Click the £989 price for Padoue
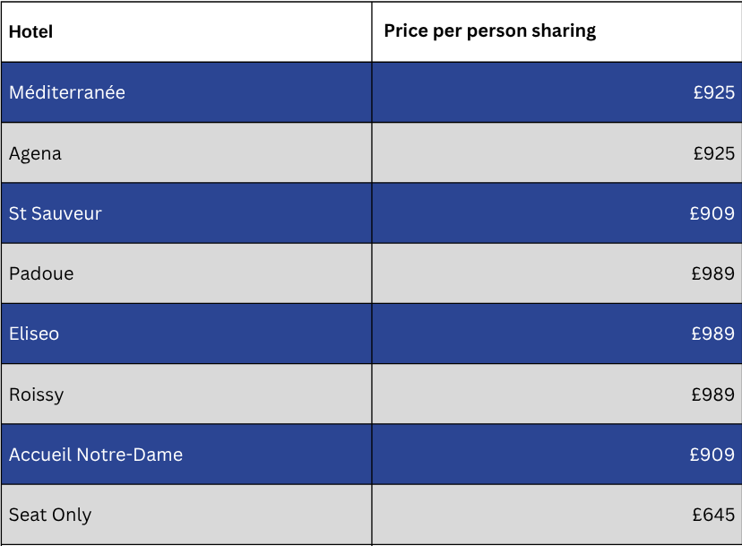This screenshot has width=742, height=546. click(x=712, y=273)
